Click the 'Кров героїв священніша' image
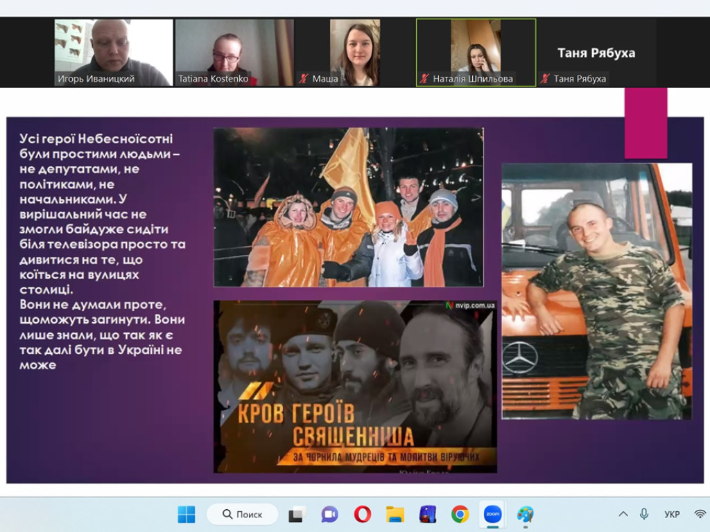Screen dimensions: 710x532 coord(355,387)
